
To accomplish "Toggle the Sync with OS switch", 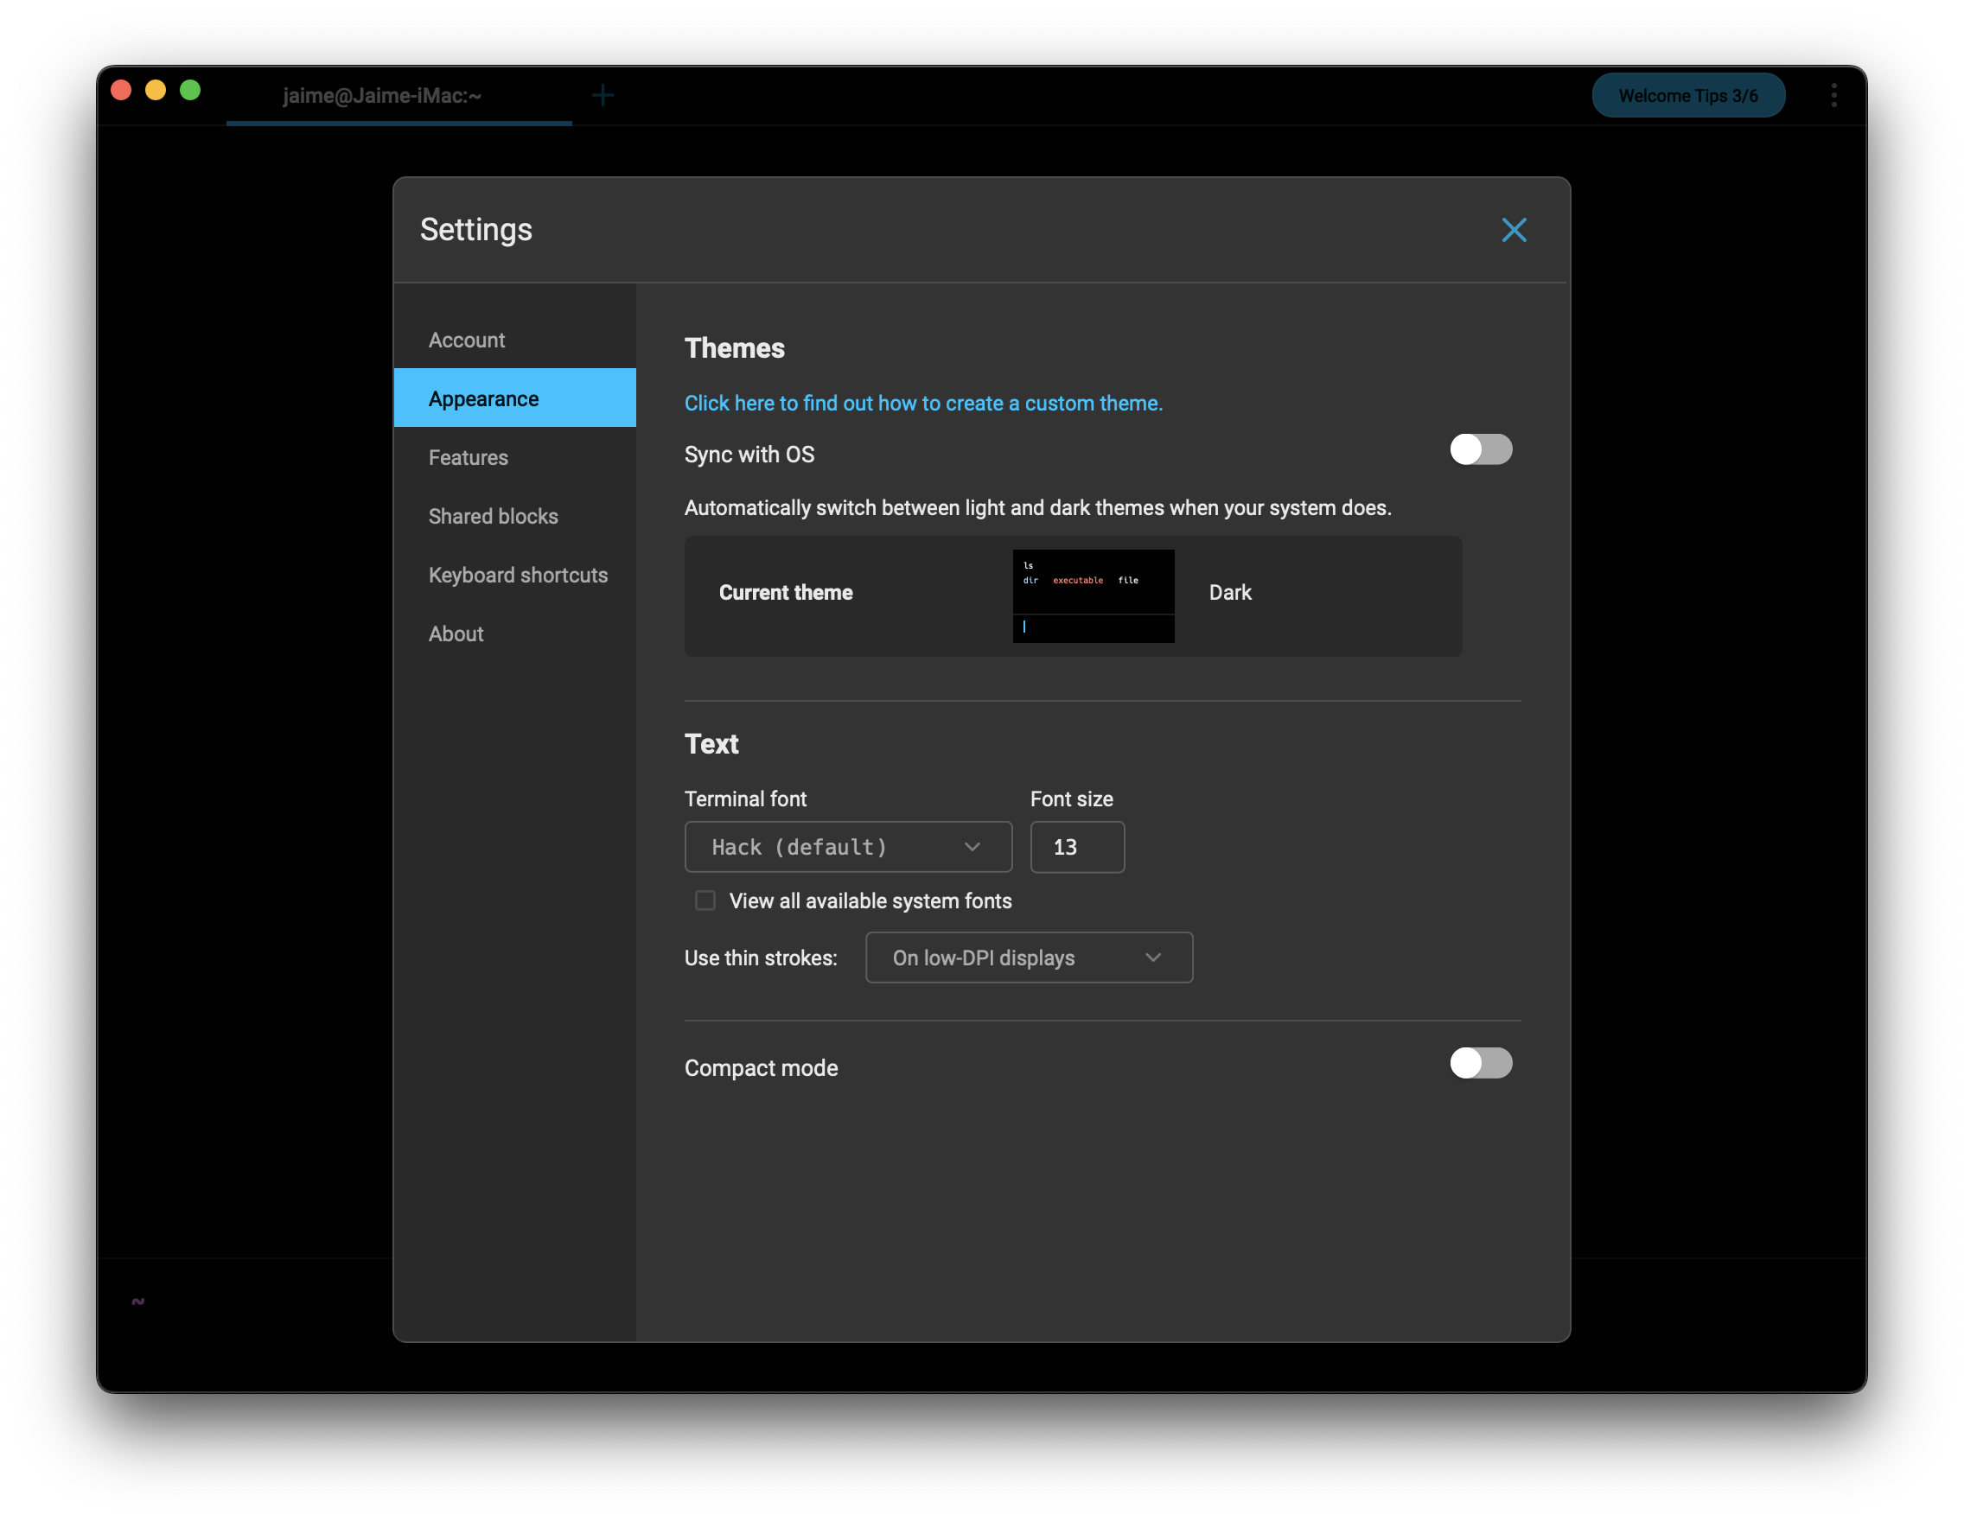I will 1480,449.
